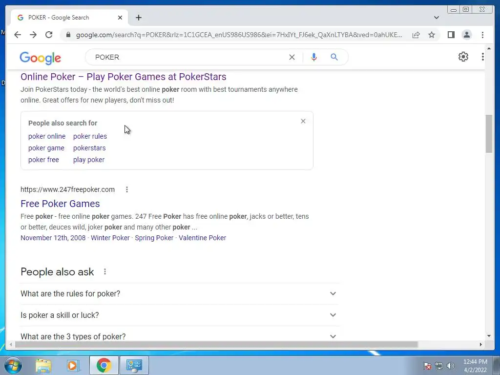Viewport: 500px width, 375px height.
Task: Click the vertical scrollbar thumb
Action: coord(489,134)
